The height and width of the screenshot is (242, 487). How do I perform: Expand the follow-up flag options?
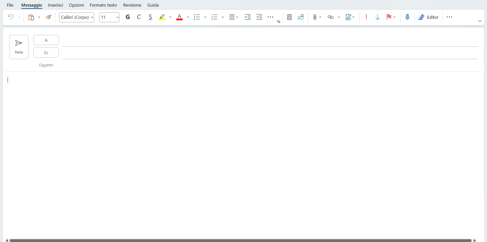395,17
